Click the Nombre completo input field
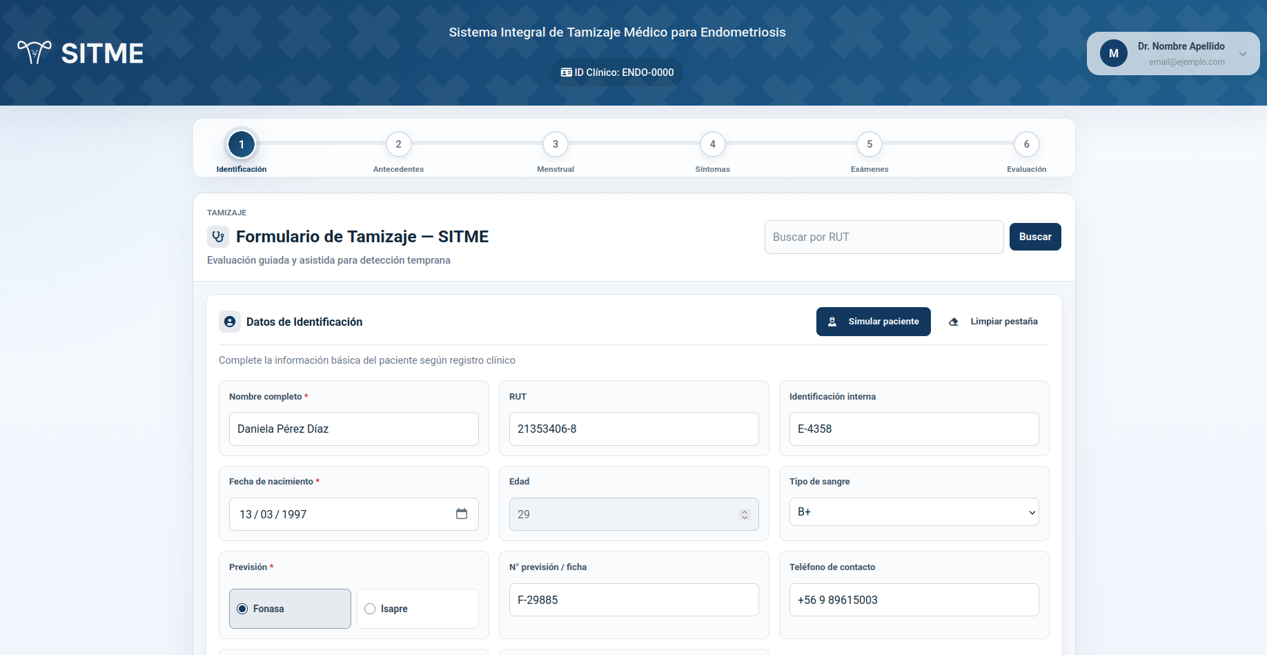 354,429
